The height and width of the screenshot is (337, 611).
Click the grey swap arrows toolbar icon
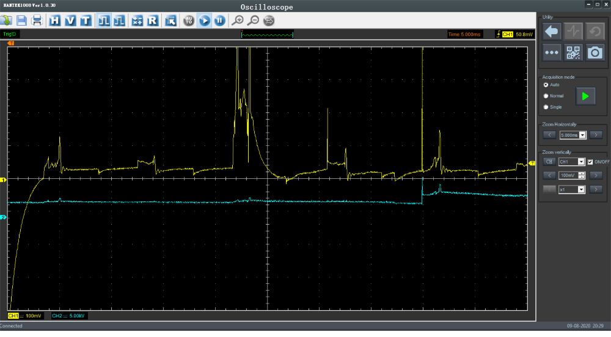(x=269, y=21)
